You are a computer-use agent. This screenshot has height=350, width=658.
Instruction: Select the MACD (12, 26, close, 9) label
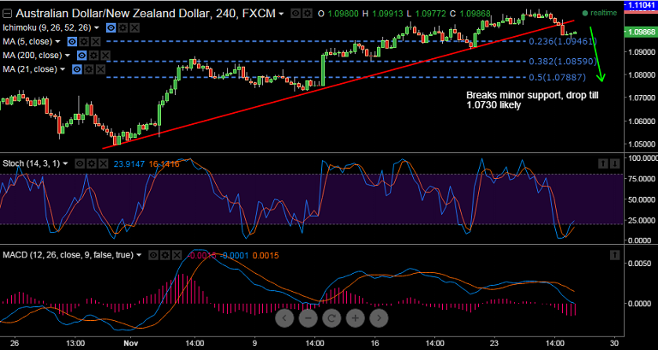69,255
